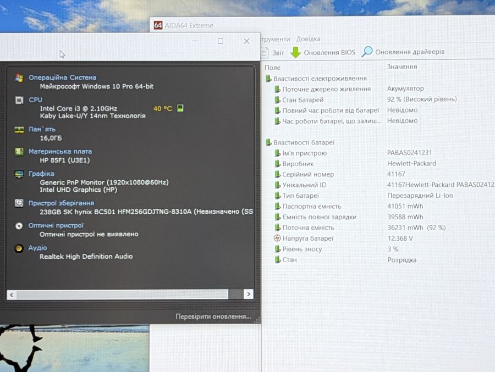Click the HP 85F1 (U3E1) motherboard entry
The width and height of the screenshot is (495, 372).
tap(65, 160)
